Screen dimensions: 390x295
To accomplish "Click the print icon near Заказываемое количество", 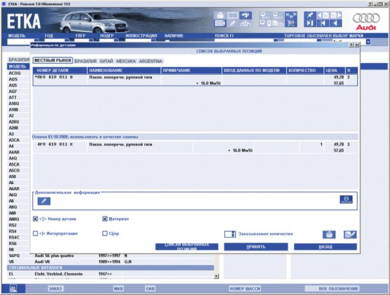I will pyautogui.click(x=329, y=234).
